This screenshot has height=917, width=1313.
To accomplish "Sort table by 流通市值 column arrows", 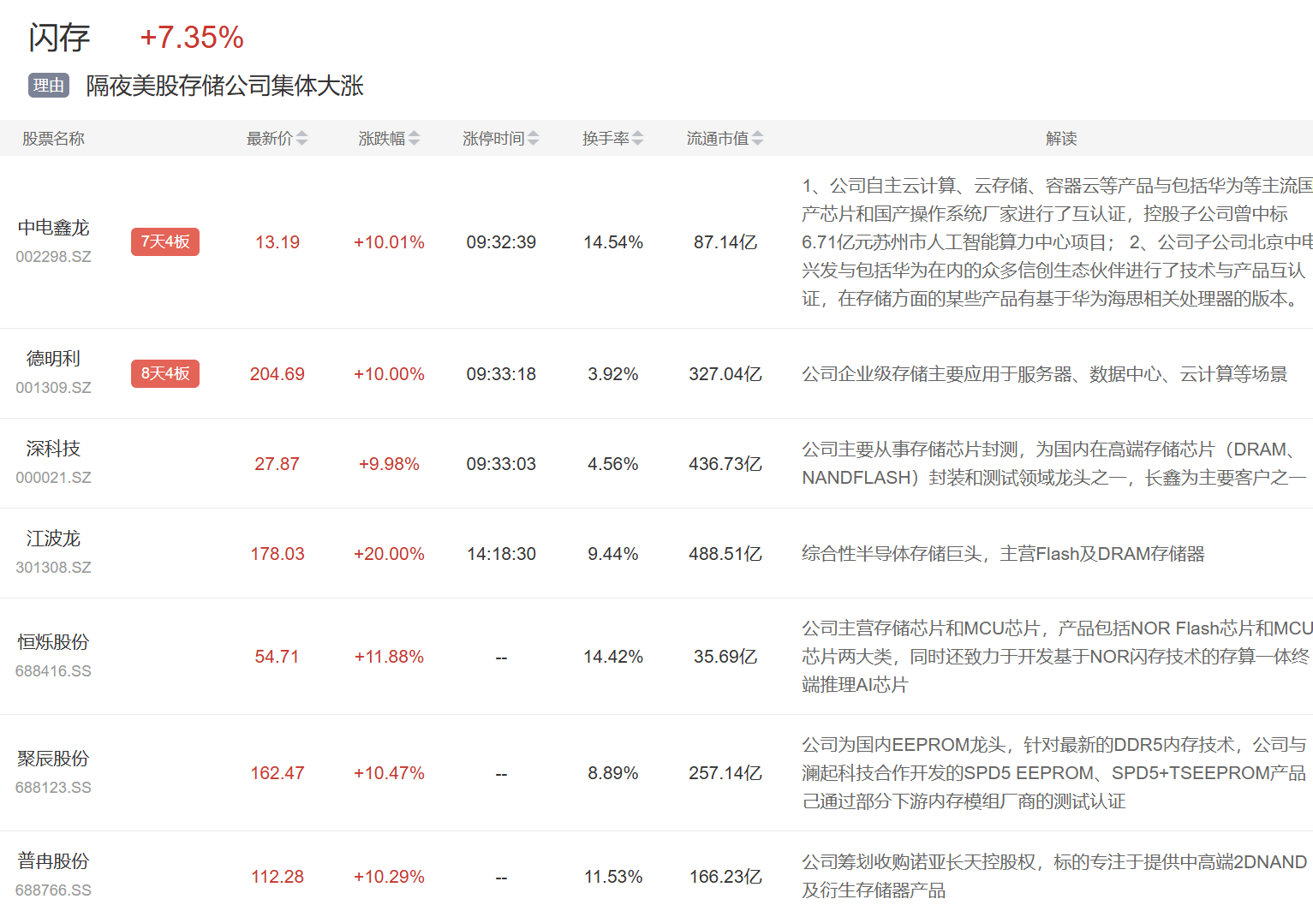I will pos(757,139).
